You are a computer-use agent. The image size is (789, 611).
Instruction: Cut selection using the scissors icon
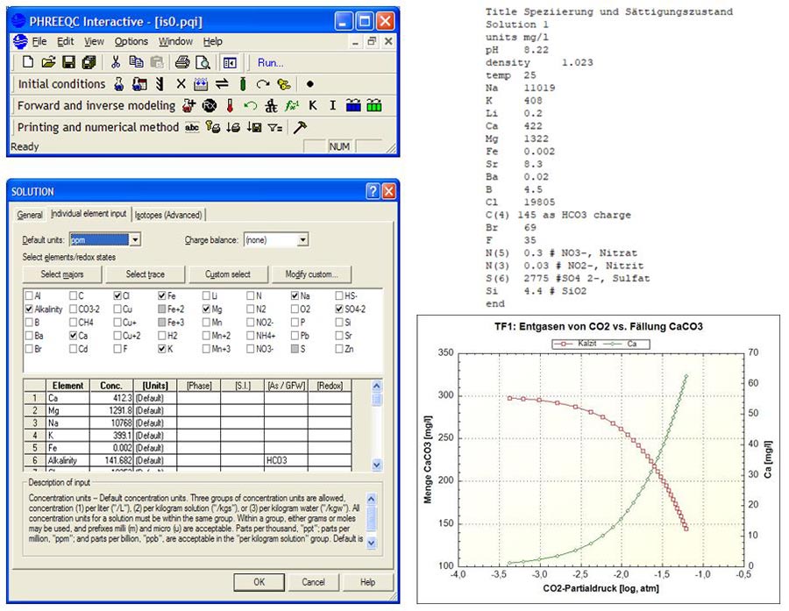point(116,62)
